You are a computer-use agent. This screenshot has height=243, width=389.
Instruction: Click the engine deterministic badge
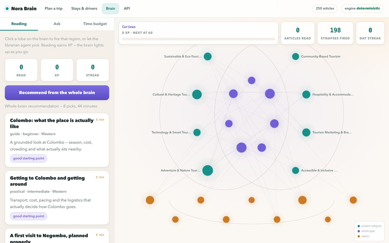(362, 8)
